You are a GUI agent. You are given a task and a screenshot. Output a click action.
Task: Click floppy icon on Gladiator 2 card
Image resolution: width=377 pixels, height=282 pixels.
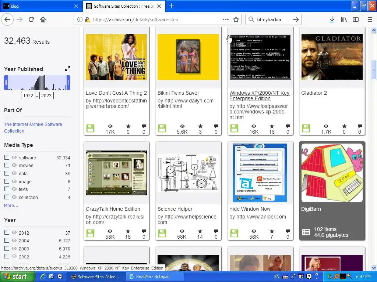306,128
